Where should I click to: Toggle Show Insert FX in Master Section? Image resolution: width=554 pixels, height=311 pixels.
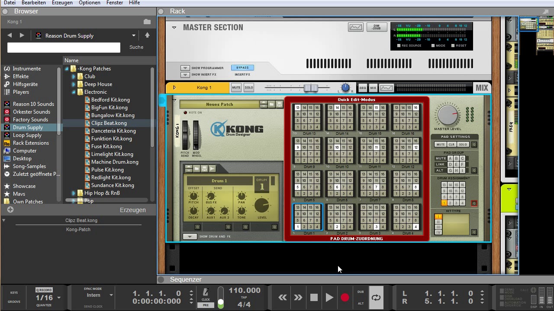point(185,74)
